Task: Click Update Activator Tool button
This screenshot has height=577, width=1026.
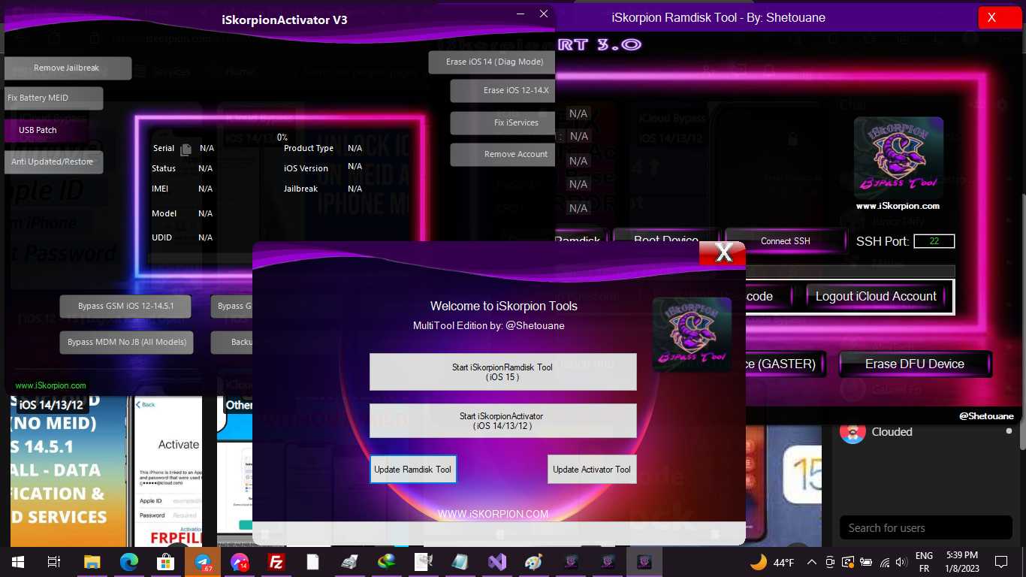Action: click(592, 470)
